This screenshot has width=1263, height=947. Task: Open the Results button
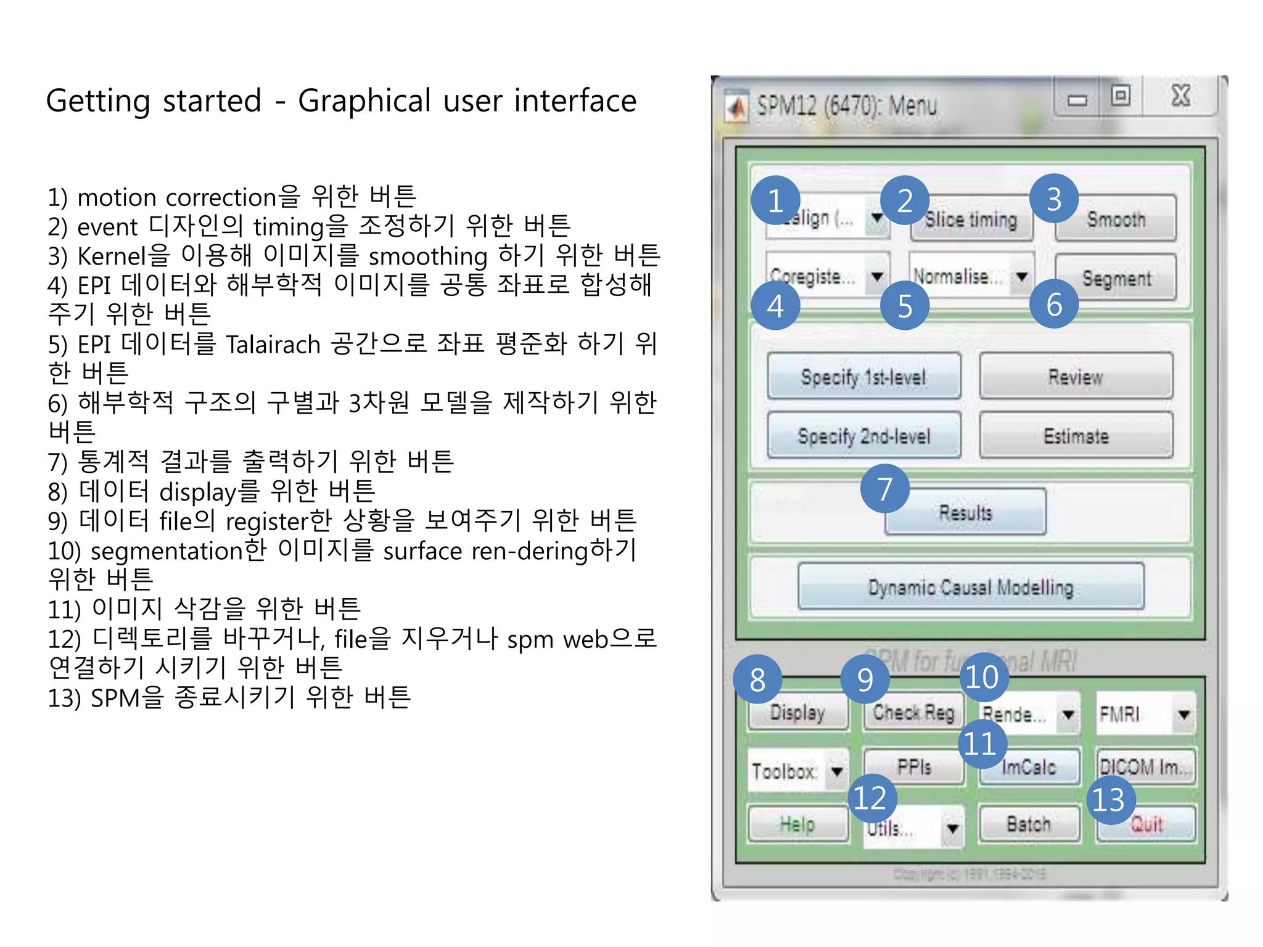965,512
